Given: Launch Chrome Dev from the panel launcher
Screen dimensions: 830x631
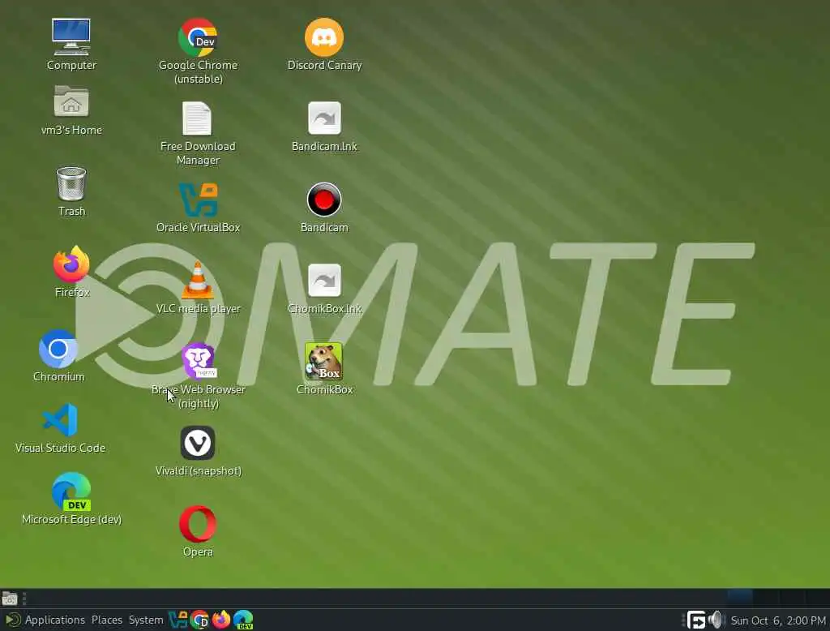Looking at the screenshot, I should 199,620.
